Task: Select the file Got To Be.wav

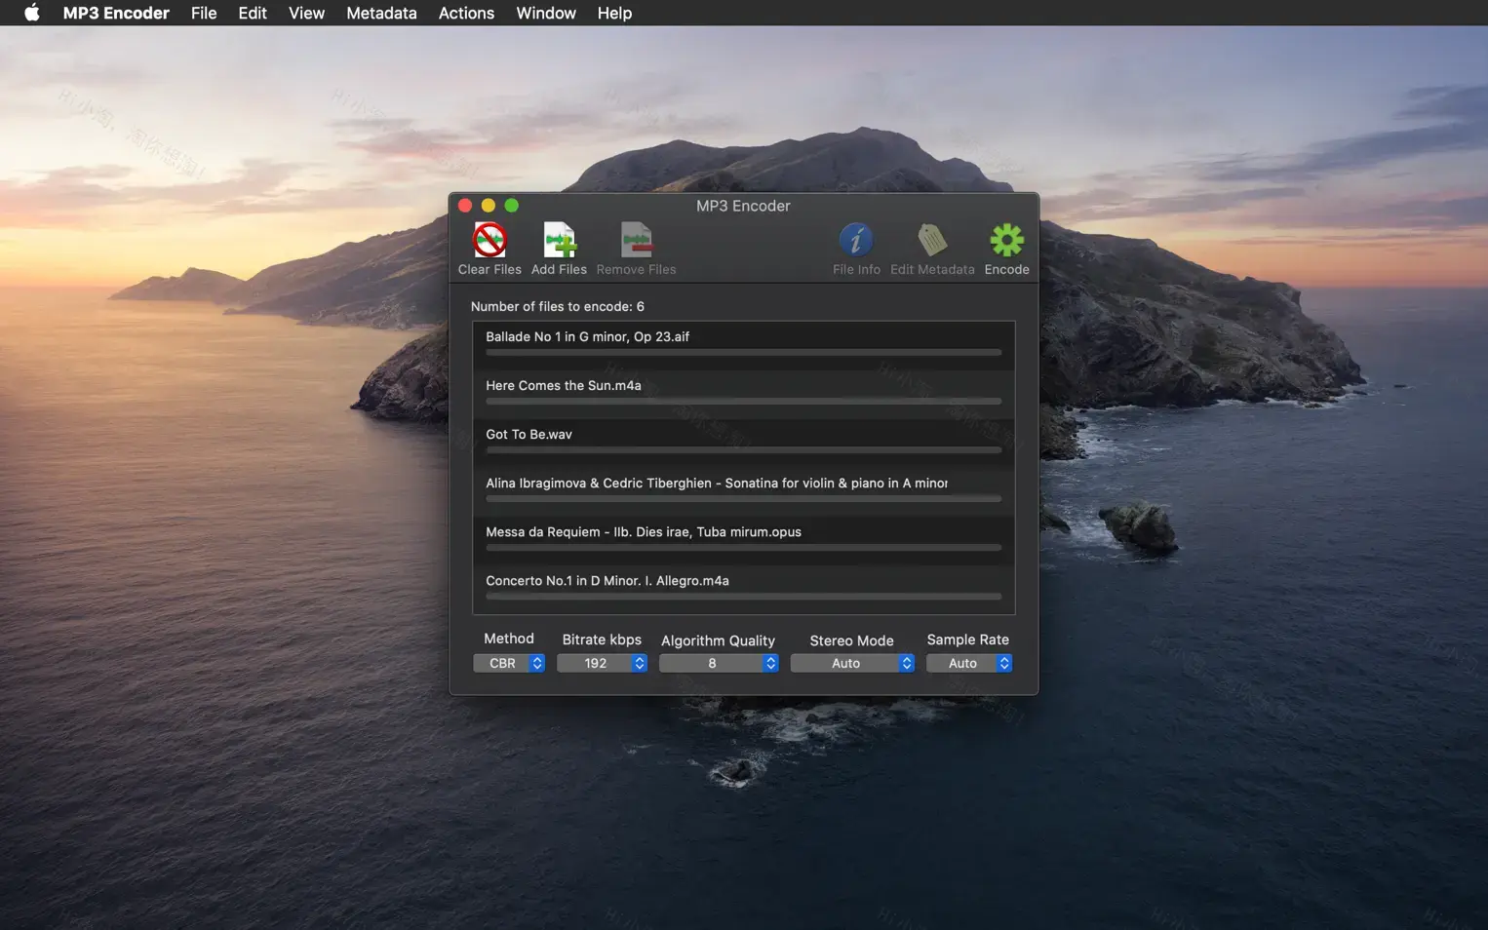Action: 743,434
